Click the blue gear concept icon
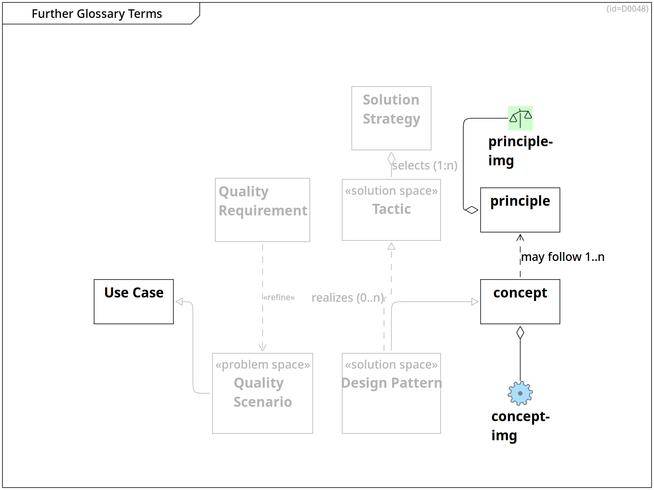This screenshot has height=490, width=654. pos(520,393)
